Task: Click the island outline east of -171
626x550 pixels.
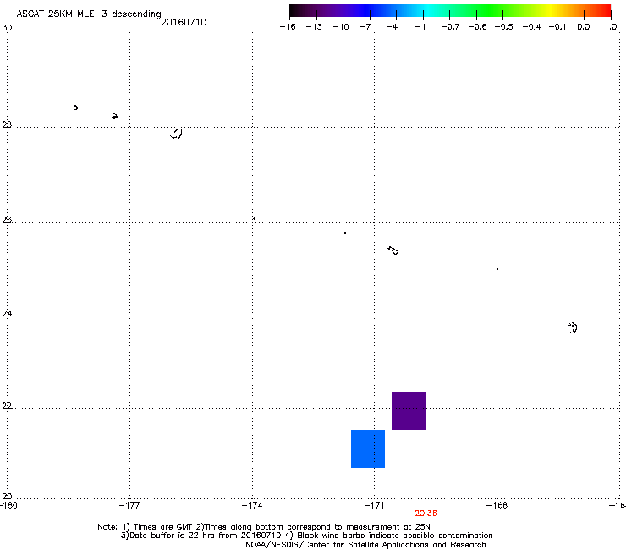Action: click(x=393, y=250)
